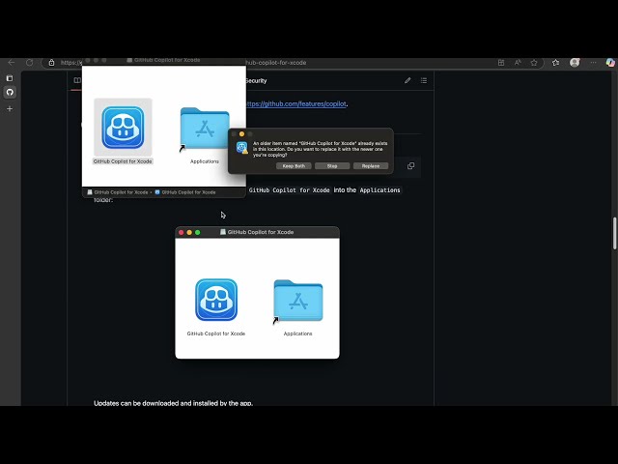Add page to favorites with star icon
Screen dimensions: 618x464
click(534, 62)
